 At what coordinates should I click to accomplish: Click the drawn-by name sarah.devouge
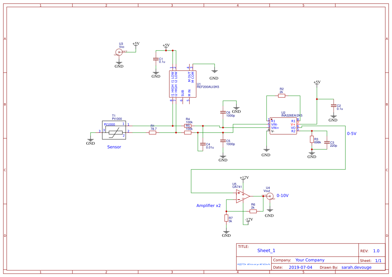tap(356, 267)
